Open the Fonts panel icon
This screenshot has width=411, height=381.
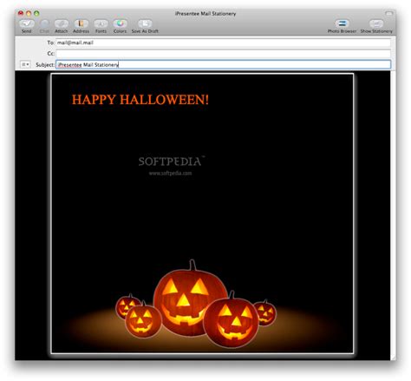(x=101, y=23)
